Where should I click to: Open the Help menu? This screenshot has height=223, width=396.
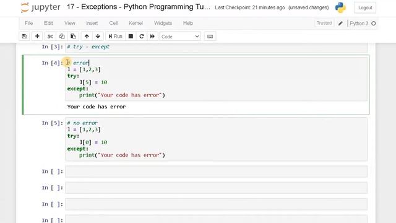click(188, 23)
